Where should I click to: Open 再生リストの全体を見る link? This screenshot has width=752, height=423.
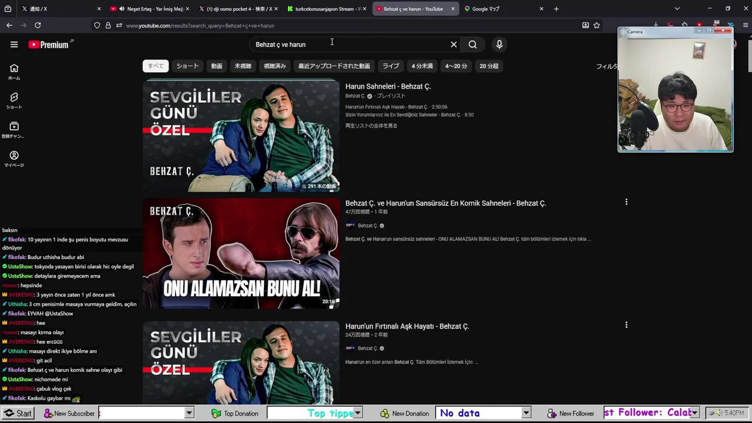[x=371, y=126]
